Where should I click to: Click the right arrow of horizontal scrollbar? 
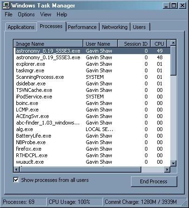[x=167, y=169]
